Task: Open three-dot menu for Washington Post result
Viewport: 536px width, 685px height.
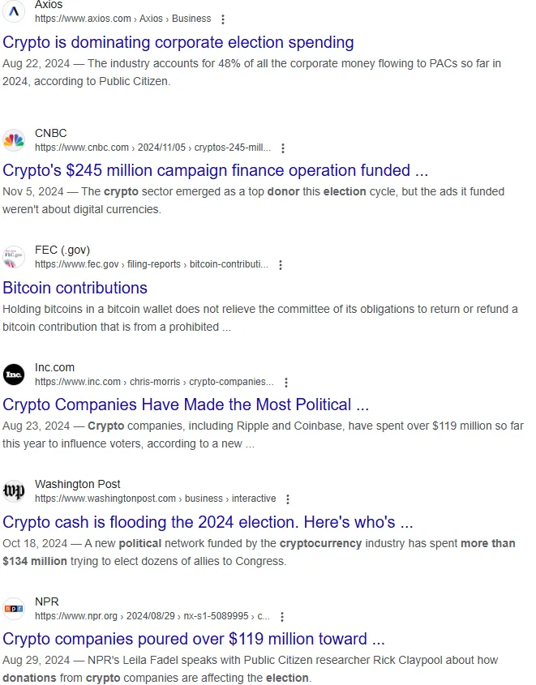Action: pyautogui.click(x=288, y=499)
